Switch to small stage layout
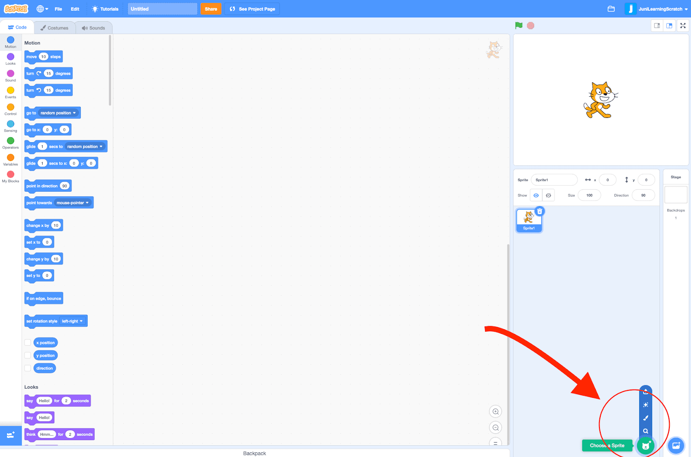The image size is (691, 457). pos(657,25)
